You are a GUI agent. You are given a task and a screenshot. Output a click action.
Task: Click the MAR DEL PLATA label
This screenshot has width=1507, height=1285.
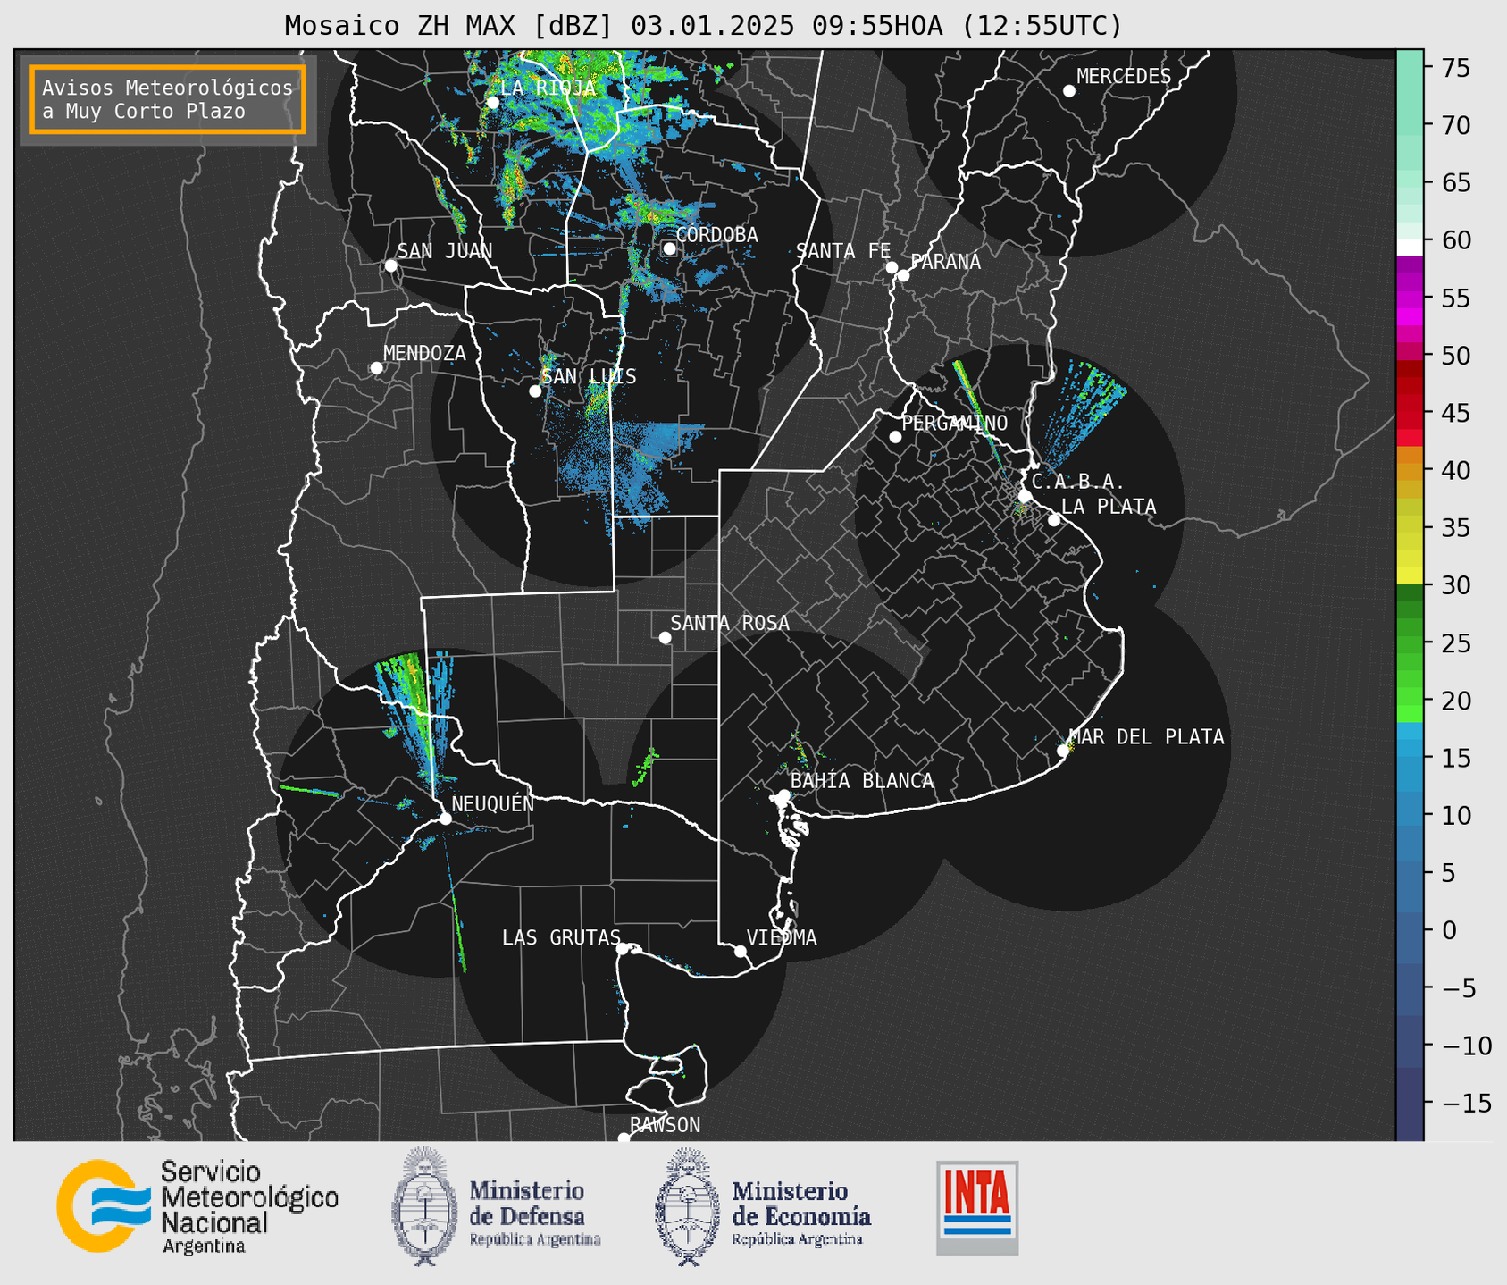(x=1146, y=737)
